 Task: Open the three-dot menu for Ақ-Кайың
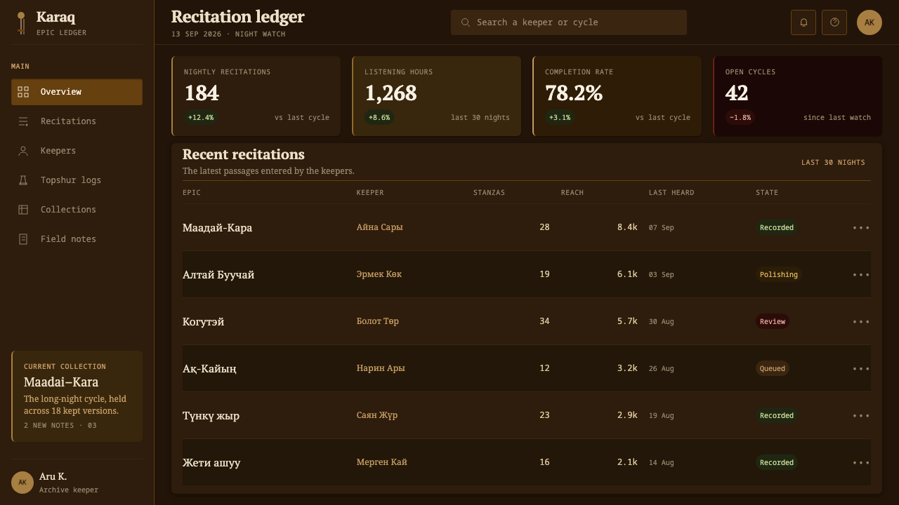[x=861, y=368]
